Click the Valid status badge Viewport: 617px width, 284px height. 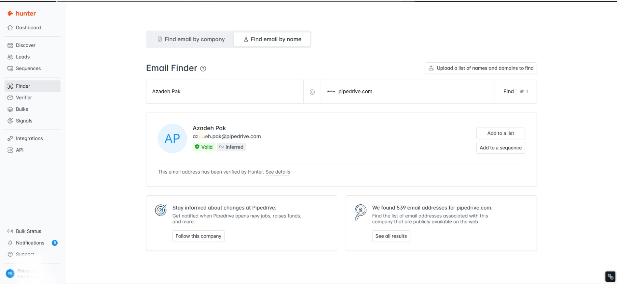point(204,147)
